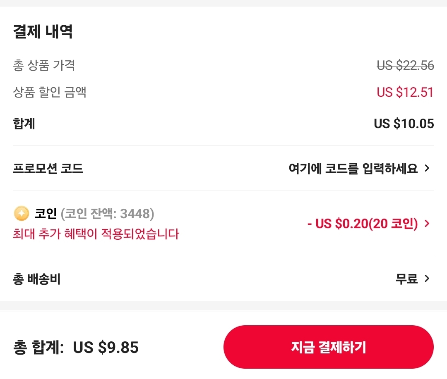Click the 결제 내역 section header
The image size is (447, 379).
pyautogui.click(x=43, y=32)
